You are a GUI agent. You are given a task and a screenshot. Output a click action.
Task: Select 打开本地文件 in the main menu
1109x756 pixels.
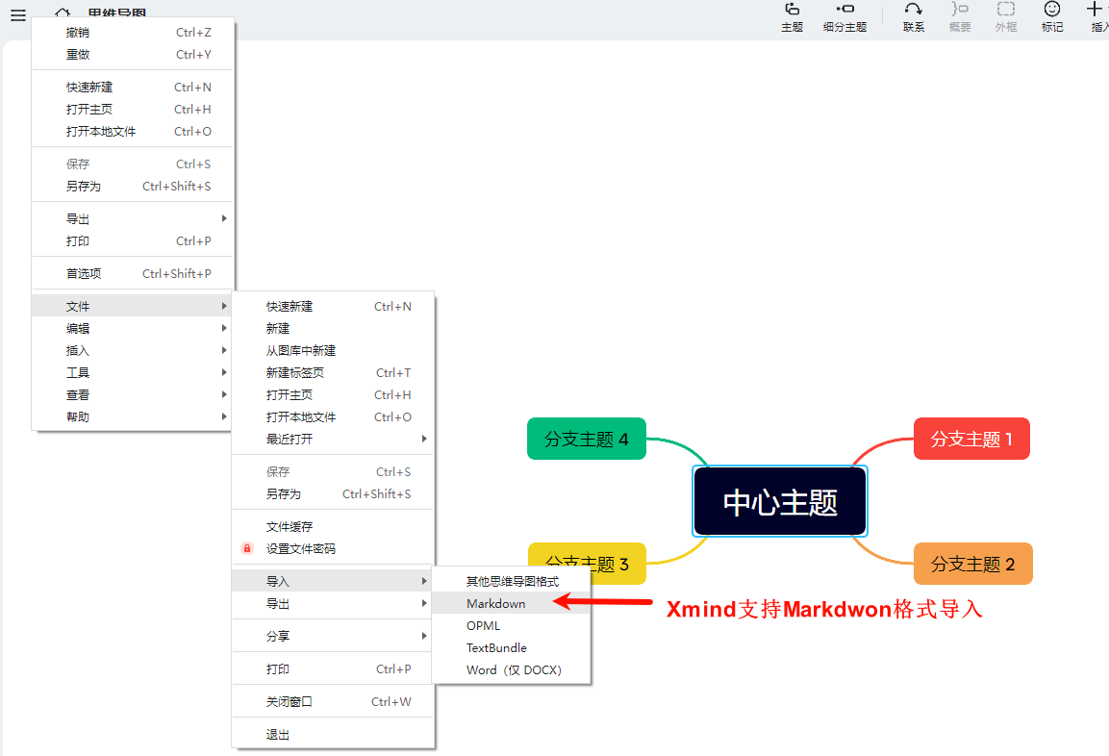click(133, 132)
